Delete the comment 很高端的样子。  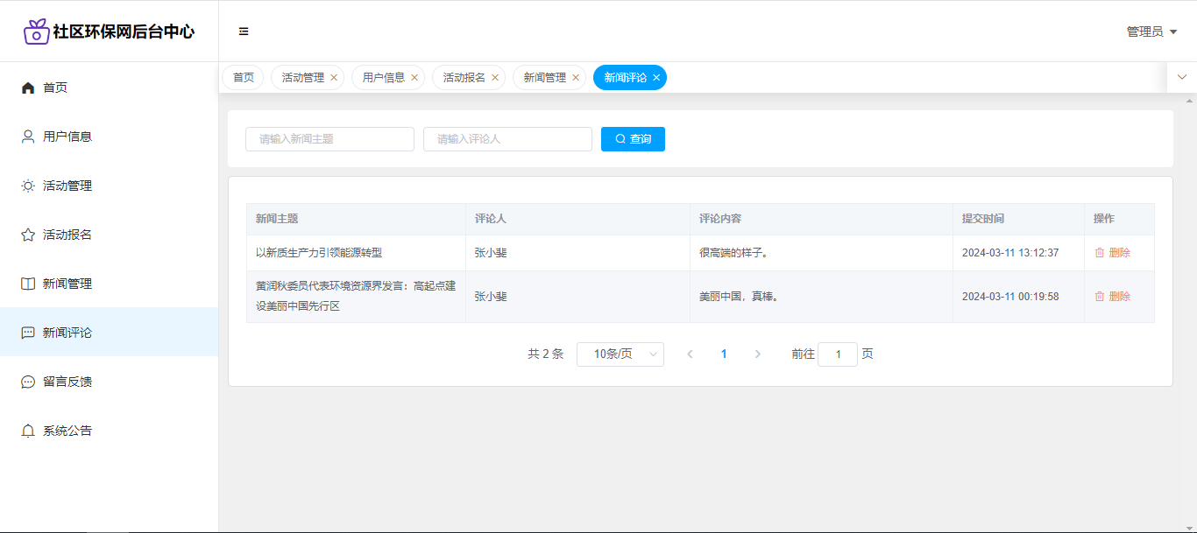(1112, 253)
